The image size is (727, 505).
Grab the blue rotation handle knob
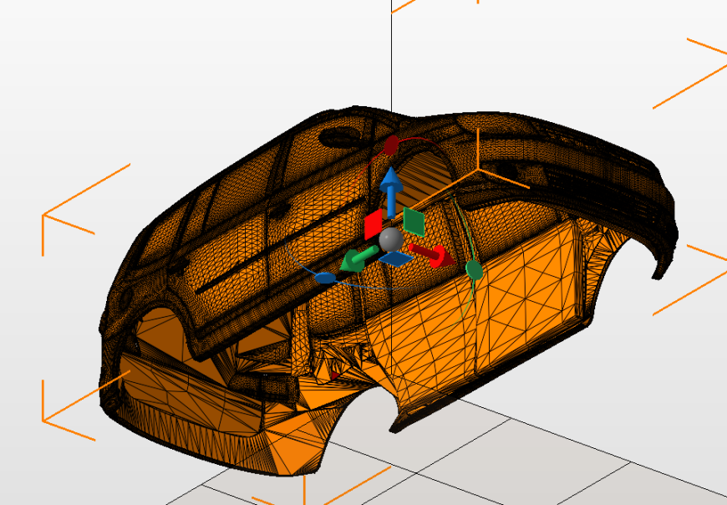coord(326,278)
